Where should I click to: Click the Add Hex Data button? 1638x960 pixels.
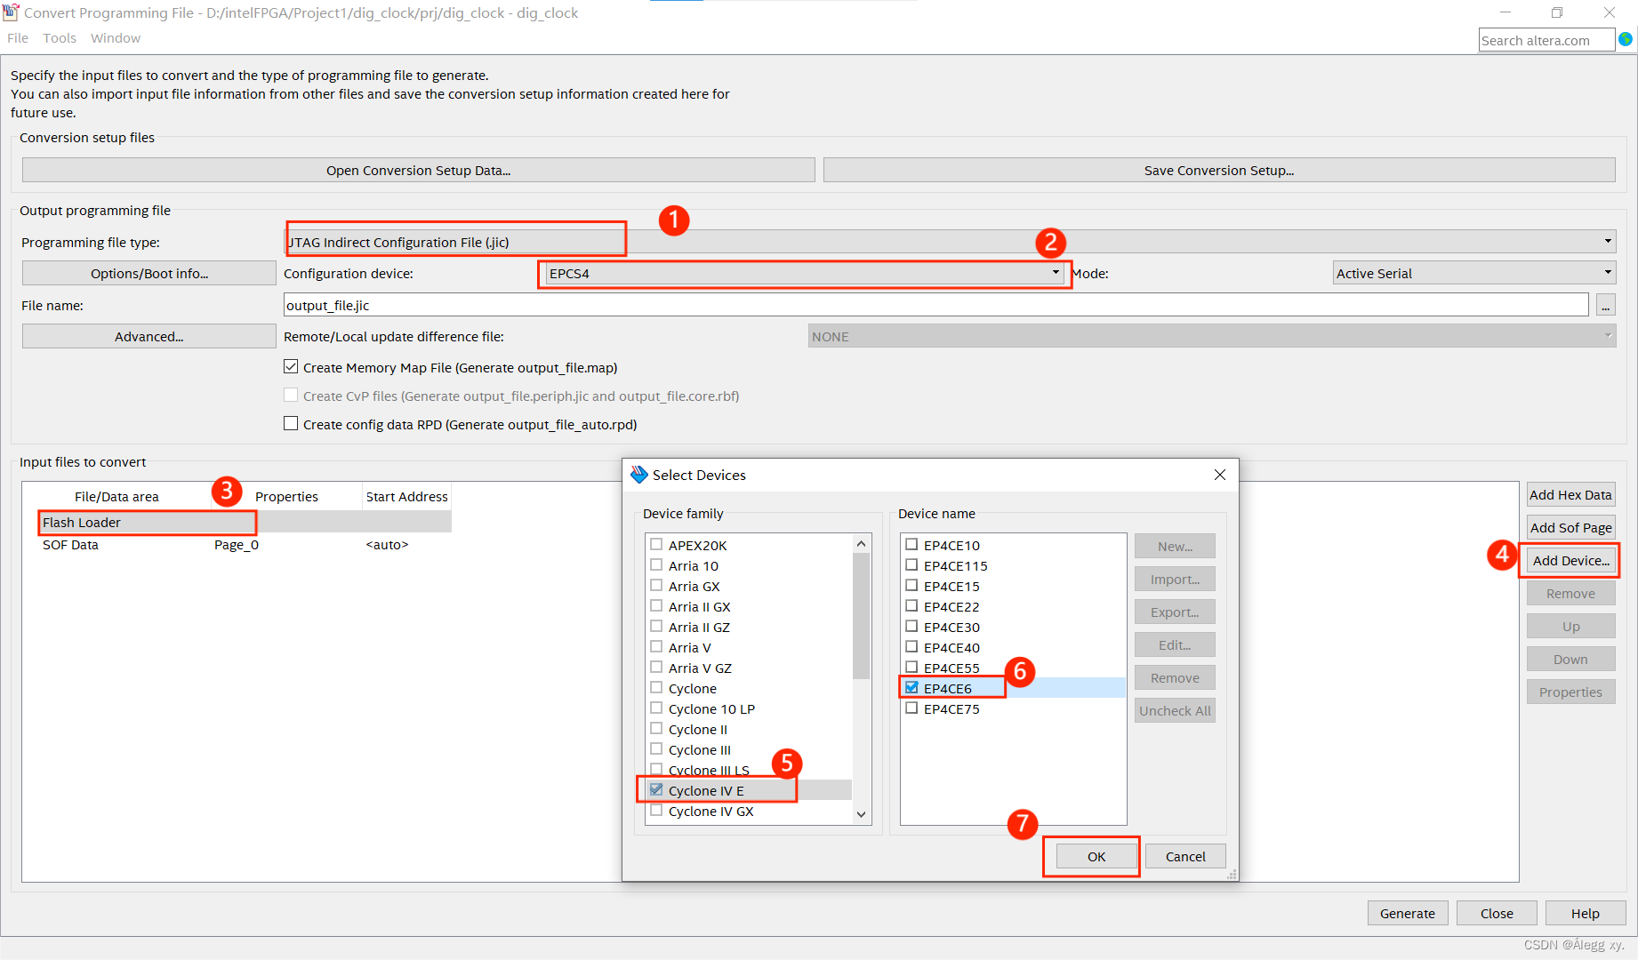tap(1570, 494)
